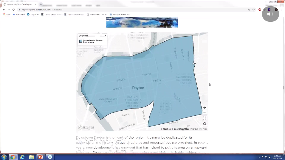
Task: Click the Oregon Historic District map label
Action: click(166, 105)
